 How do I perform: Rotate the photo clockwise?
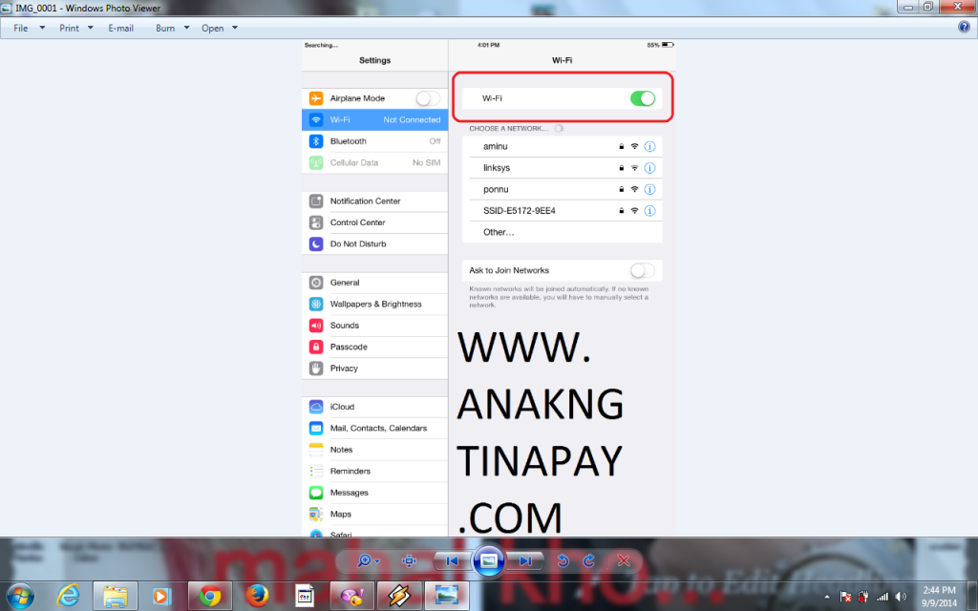(589, 561)
